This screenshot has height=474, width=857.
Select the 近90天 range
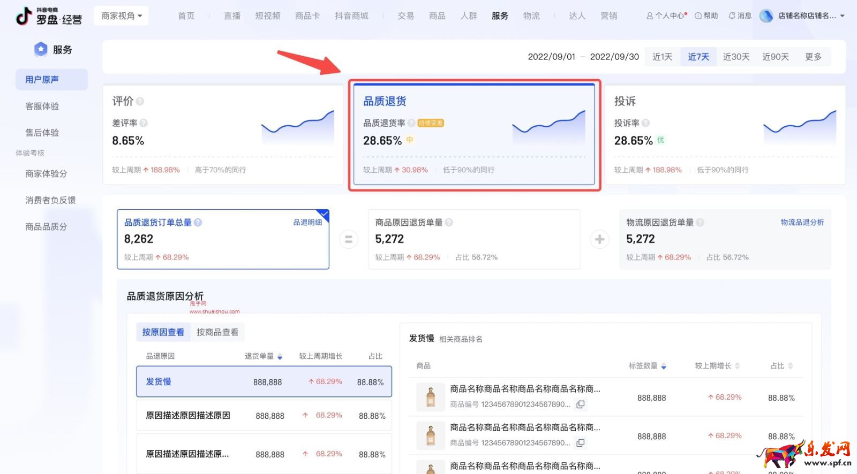pos(776,57)
